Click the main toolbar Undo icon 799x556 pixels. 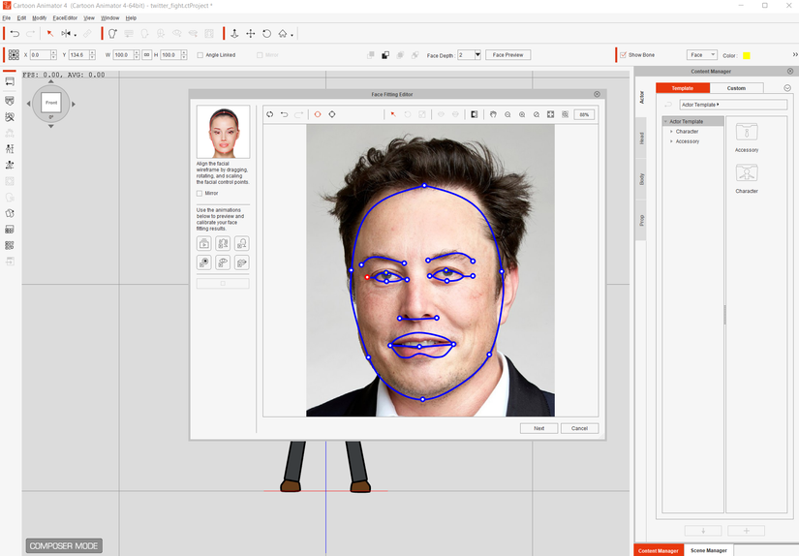point(15,34)
